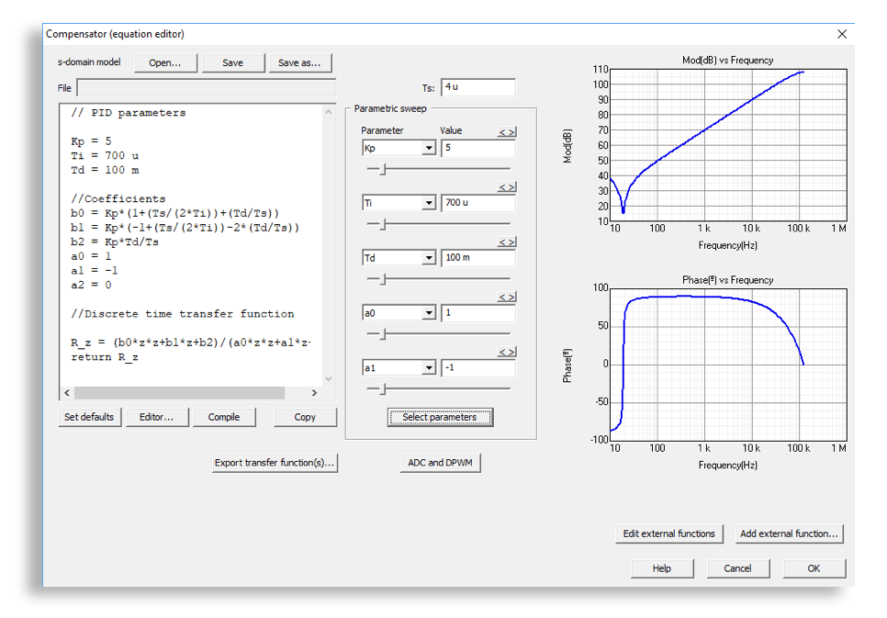
Task: Click the Compile button
Action: pos(224,417)
